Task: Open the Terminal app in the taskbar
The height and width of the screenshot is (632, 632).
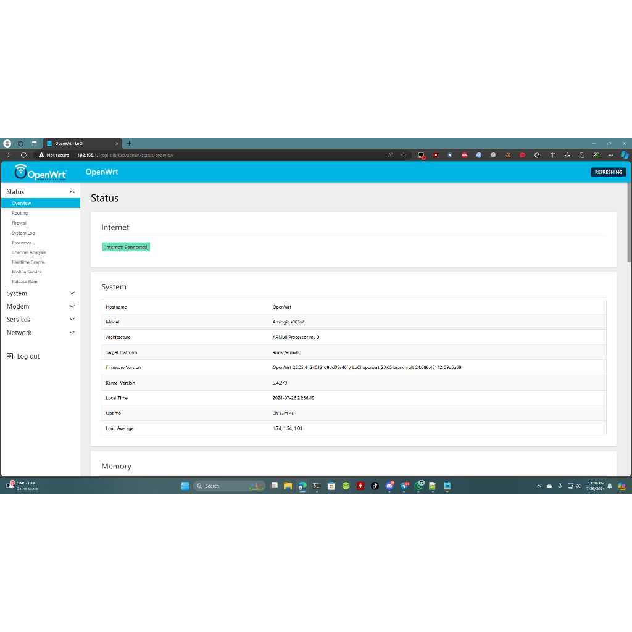Action: (317, 486)
